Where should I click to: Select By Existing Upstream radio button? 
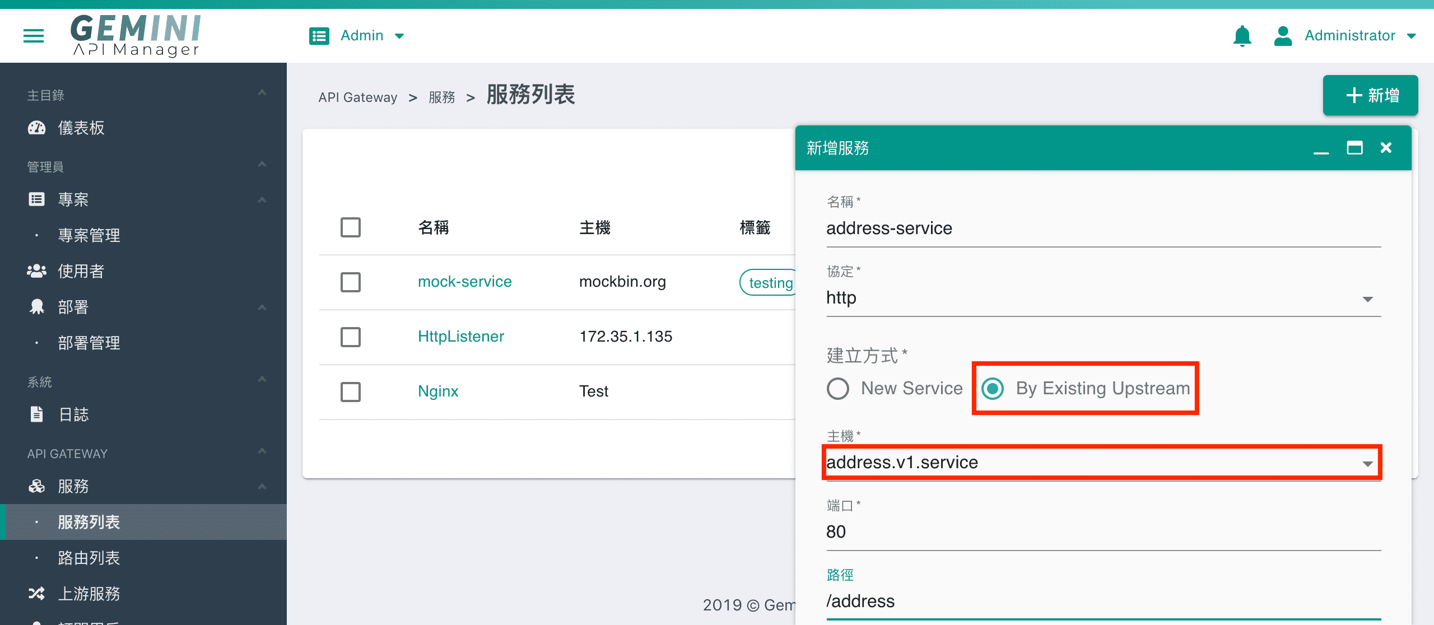click(993, 389)
